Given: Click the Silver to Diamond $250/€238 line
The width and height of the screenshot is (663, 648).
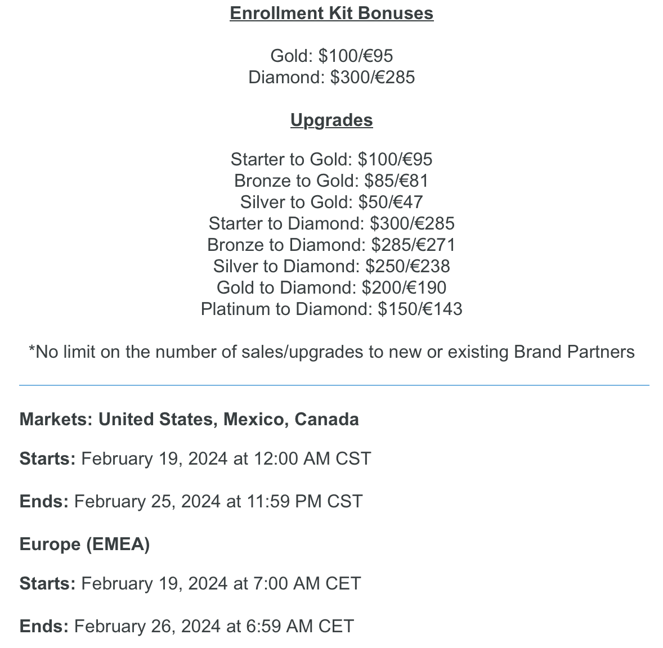Looking at the screenshot, I should pyautogui.click(x=331, y=266).
